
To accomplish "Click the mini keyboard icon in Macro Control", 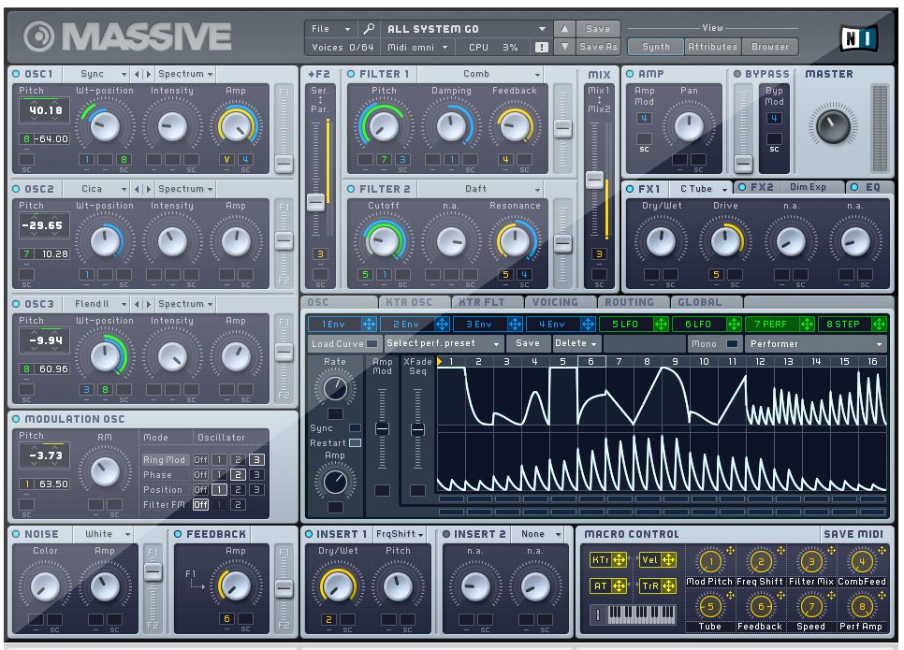I will [641, 614].
